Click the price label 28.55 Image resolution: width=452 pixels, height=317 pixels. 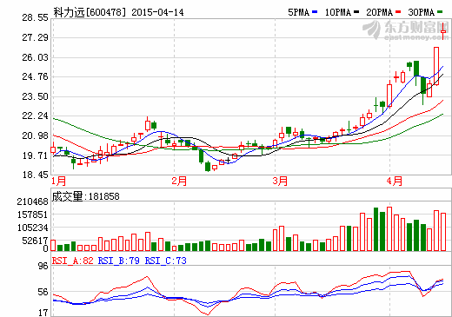pyautogui.click(x=35, y=17)
